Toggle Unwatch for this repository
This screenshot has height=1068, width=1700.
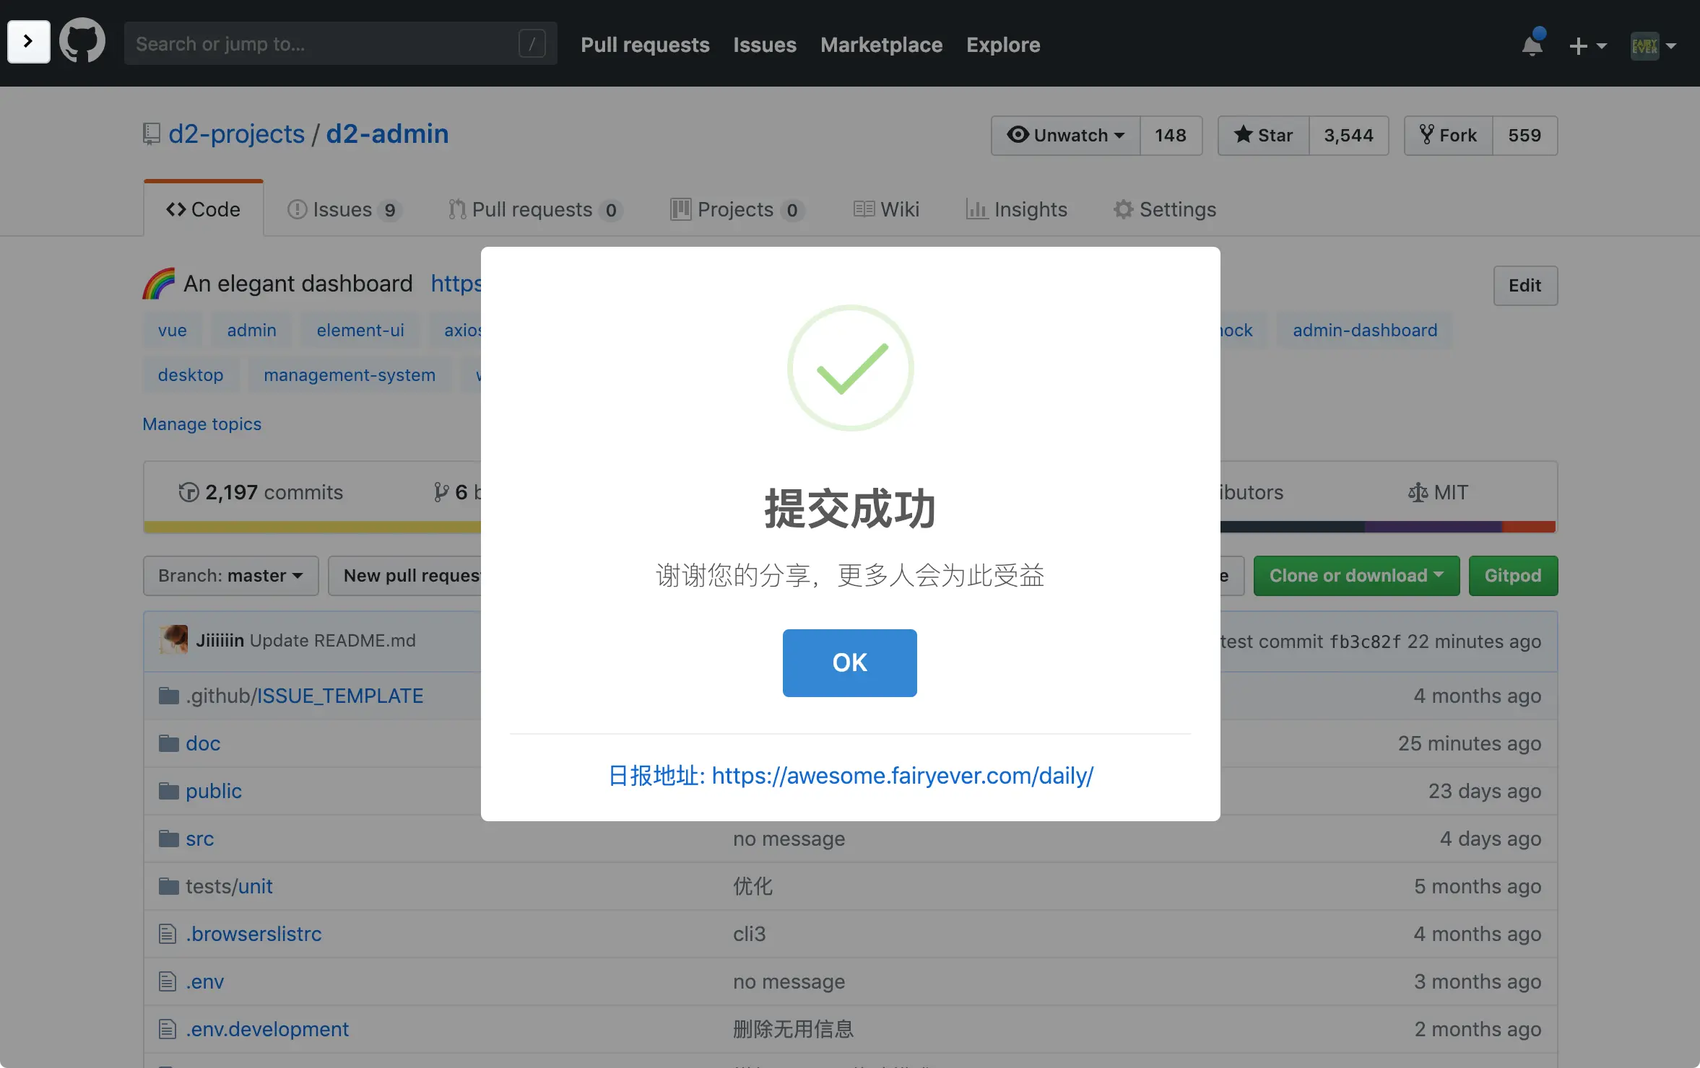[x=1066, y=135]
